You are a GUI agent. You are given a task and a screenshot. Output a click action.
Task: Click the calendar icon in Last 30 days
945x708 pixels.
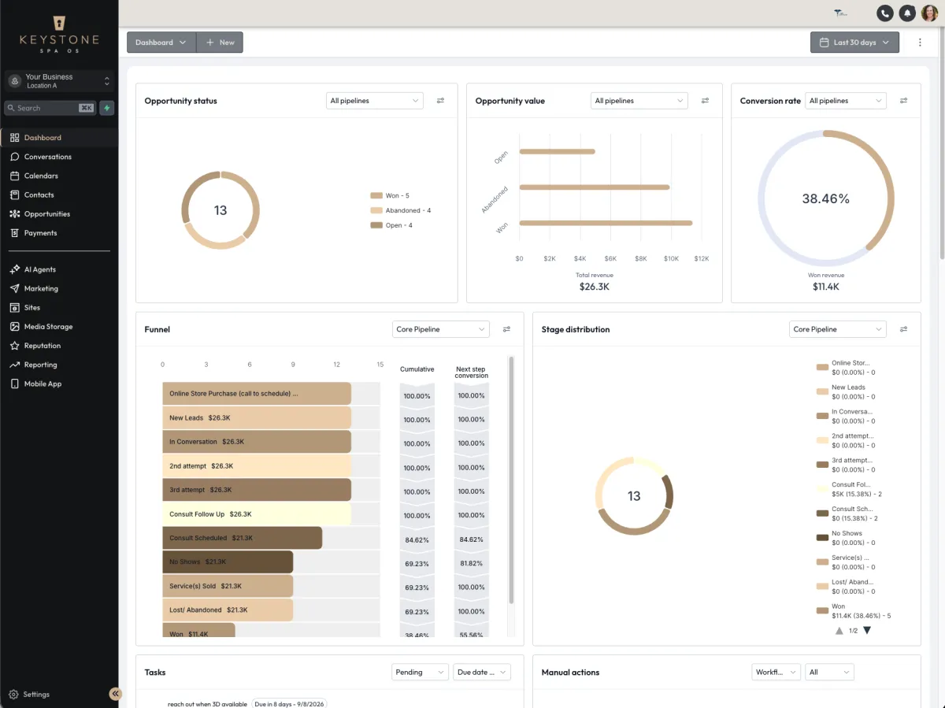pos(824,43)
